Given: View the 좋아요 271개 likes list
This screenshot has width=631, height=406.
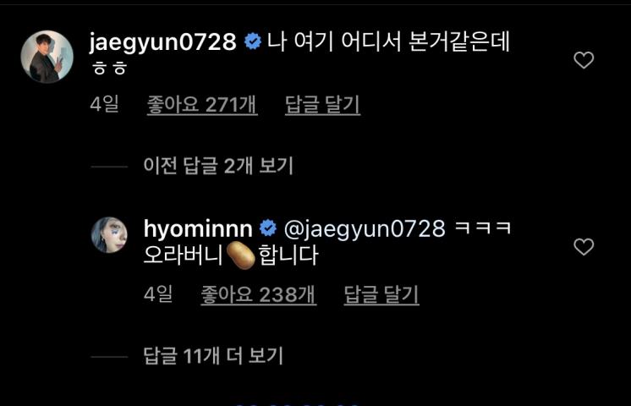Looking at the screenshot, I should tap(202, 105).
